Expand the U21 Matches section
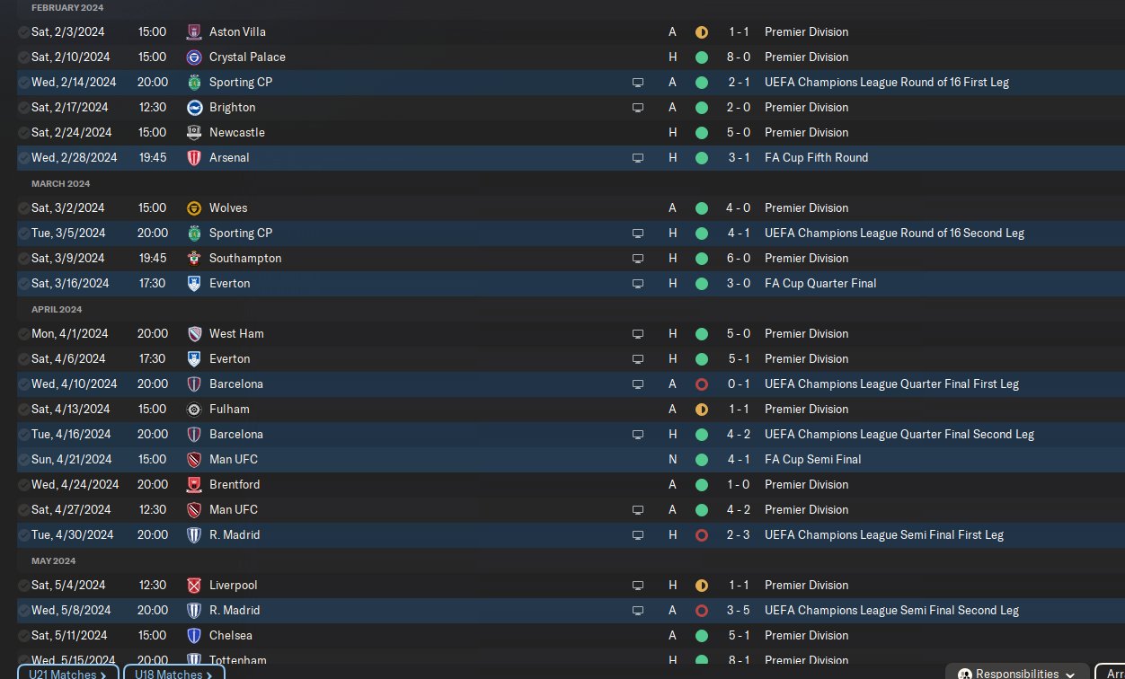This screenshot has height=679, width=1125. (68, 673)
